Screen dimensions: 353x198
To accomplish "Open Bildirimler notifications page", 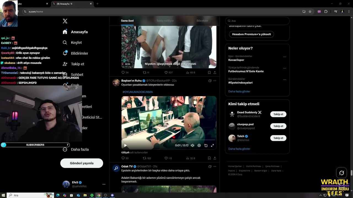I will pyautogui.click(x=75, y=53).
